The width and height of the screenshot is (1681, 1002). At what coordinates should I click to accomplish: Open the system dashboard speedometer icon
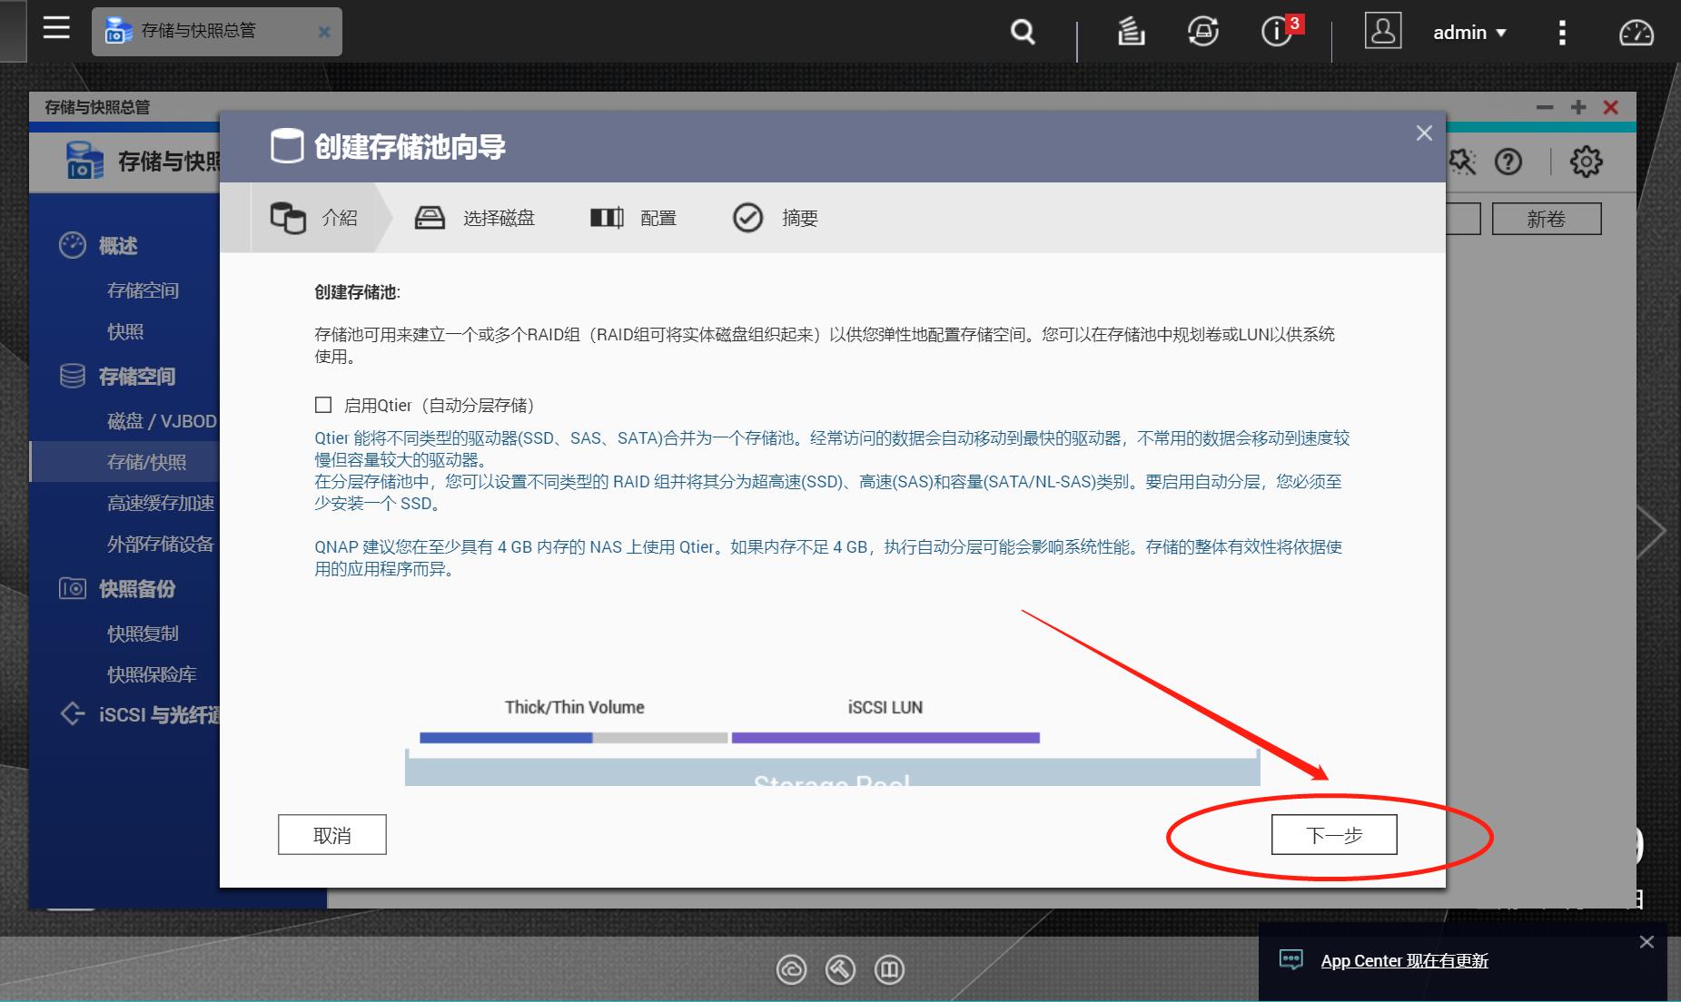[x=1637, y=32]
